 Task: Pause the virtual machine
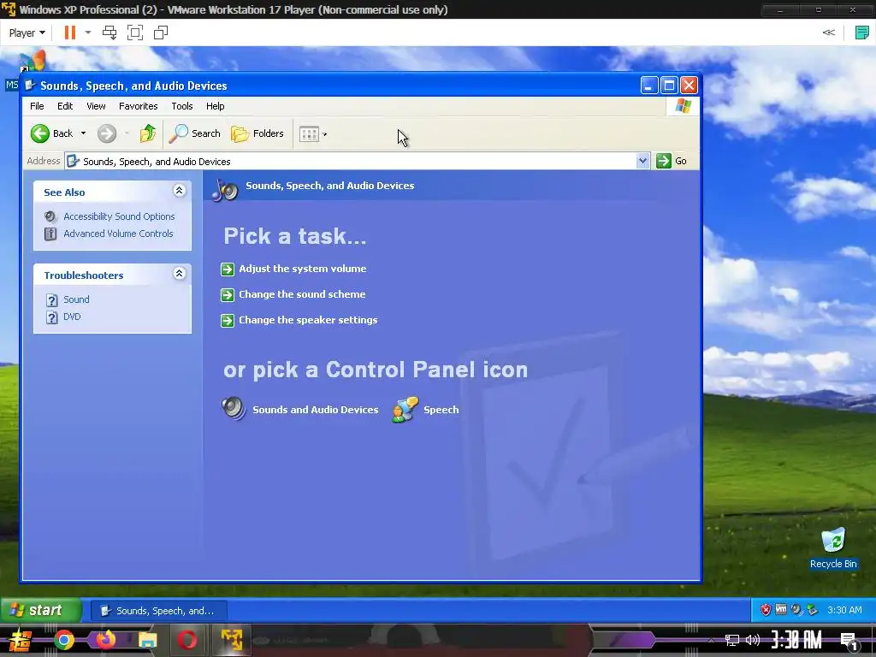70,33
